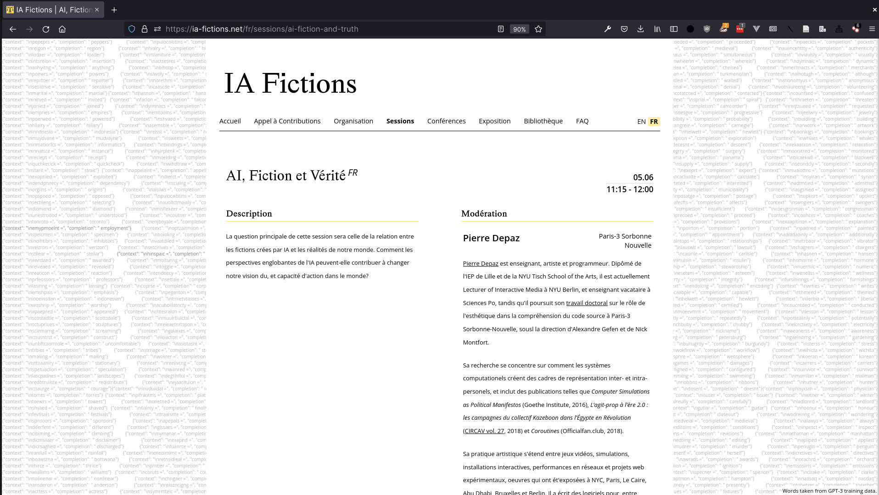Navigate to Exposition page

[495, 121]
